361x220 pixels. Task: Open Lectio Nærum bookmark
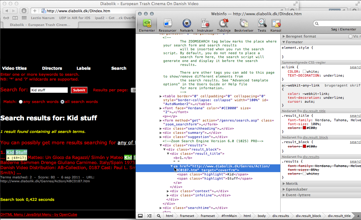coord(43,18)
